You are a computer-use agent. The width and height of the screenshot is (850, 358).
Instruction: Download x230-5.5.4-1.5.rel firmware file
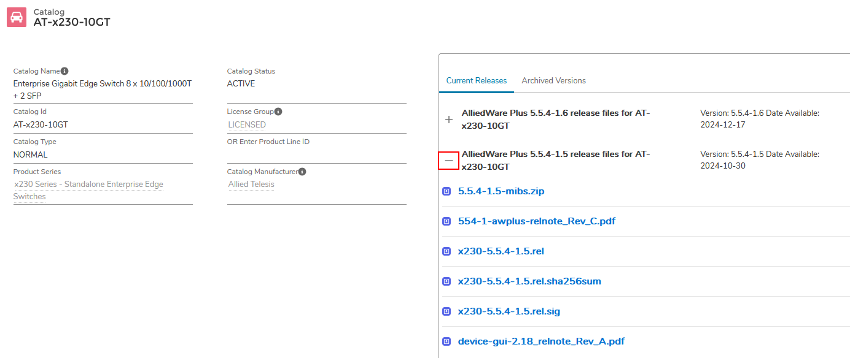501,251
